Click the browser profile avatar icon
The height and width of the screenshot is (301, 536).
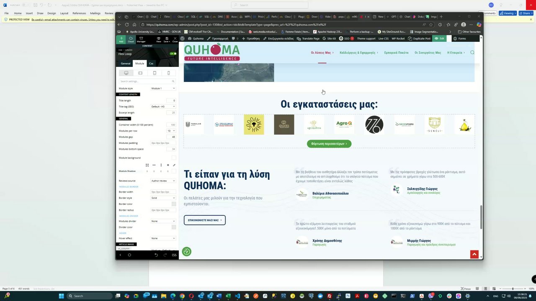464,25
